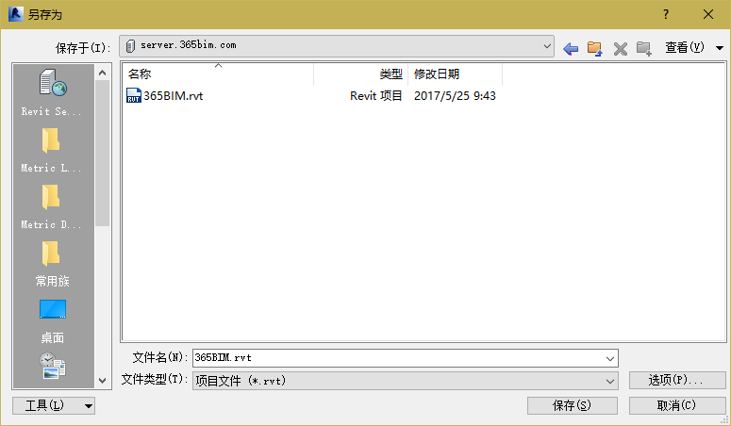
Task: Open the 工具(L) tools menu
Action: [54, 405]
